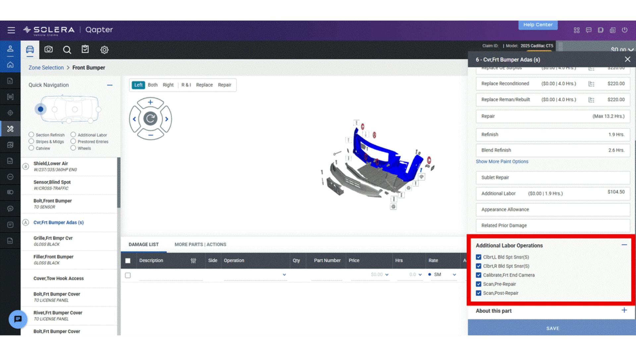Switch to More Parts | Actions tab
636x358 pixels.
pyautogui.click(x=200, y=244)
